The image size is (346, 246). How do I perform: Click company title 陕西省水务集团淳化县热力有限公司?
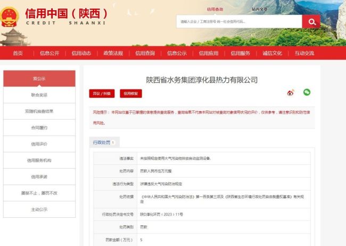202,80
